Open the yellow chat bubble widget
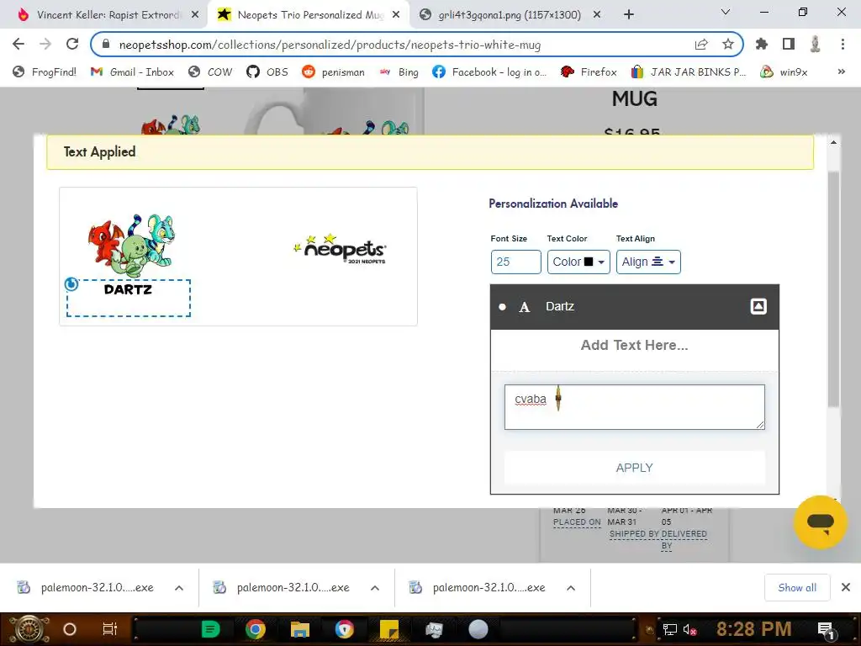861x646 pixels. click(821, 522)
